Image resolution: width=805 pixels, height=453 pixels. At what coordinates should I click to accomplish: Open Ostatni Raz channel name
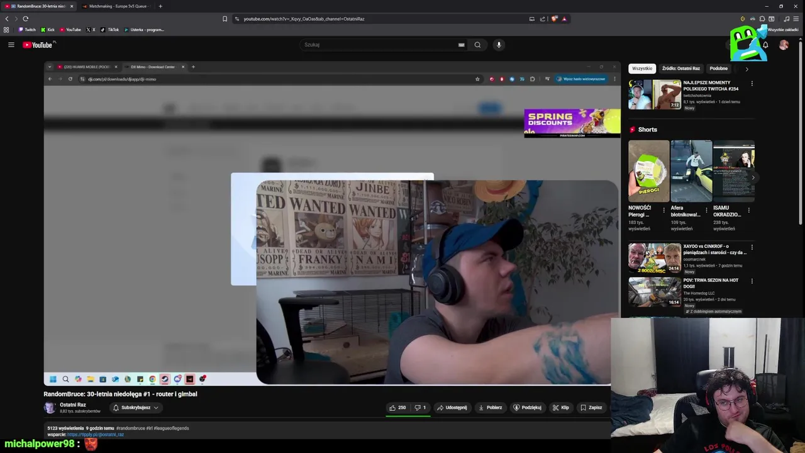73,405
